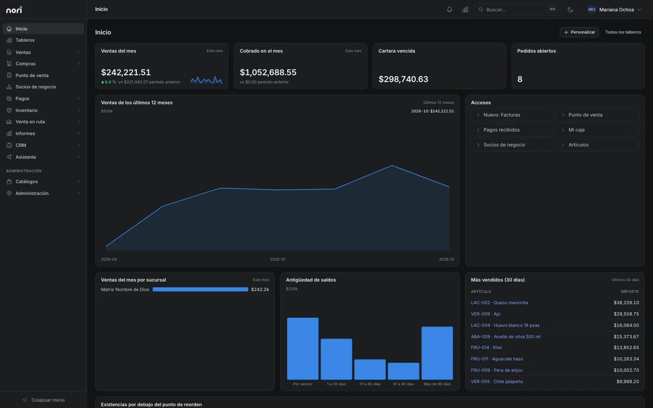
Task: Click the Inventario box icon
Action: tap(9, 110)
